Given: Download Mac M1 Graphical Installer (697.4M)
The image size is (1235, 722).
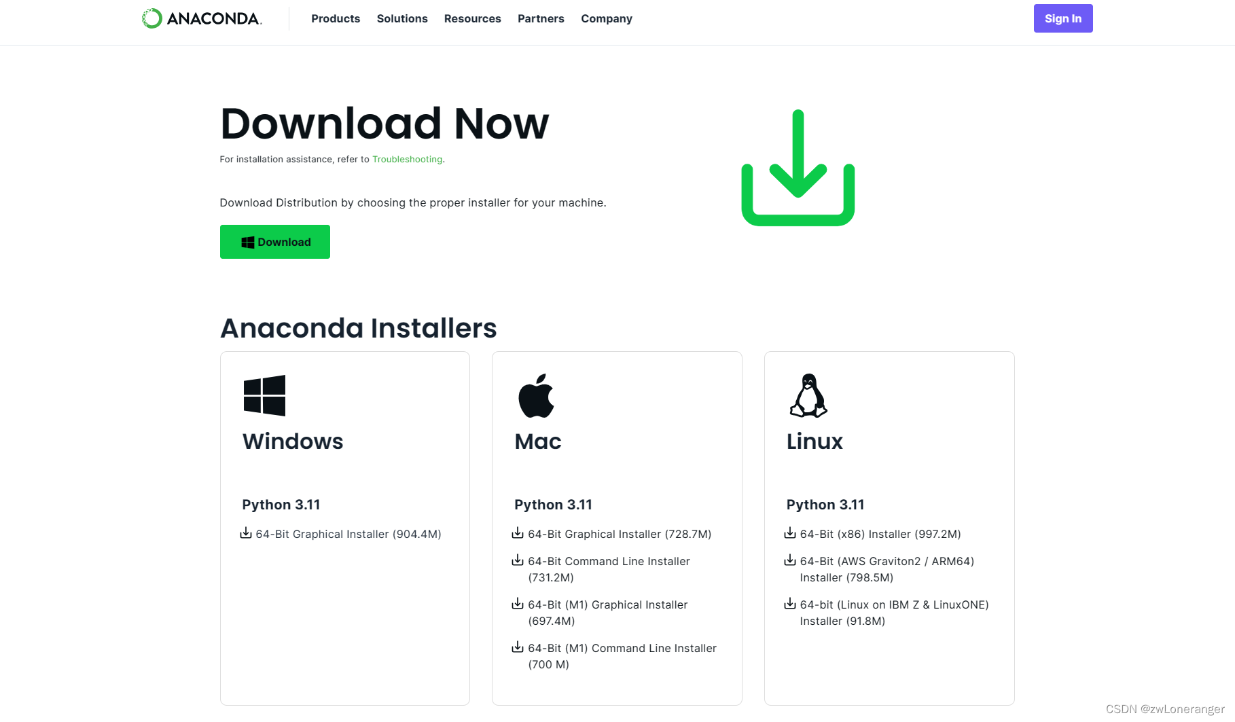Looking at the screenshot, I should (x=608, y=613).
